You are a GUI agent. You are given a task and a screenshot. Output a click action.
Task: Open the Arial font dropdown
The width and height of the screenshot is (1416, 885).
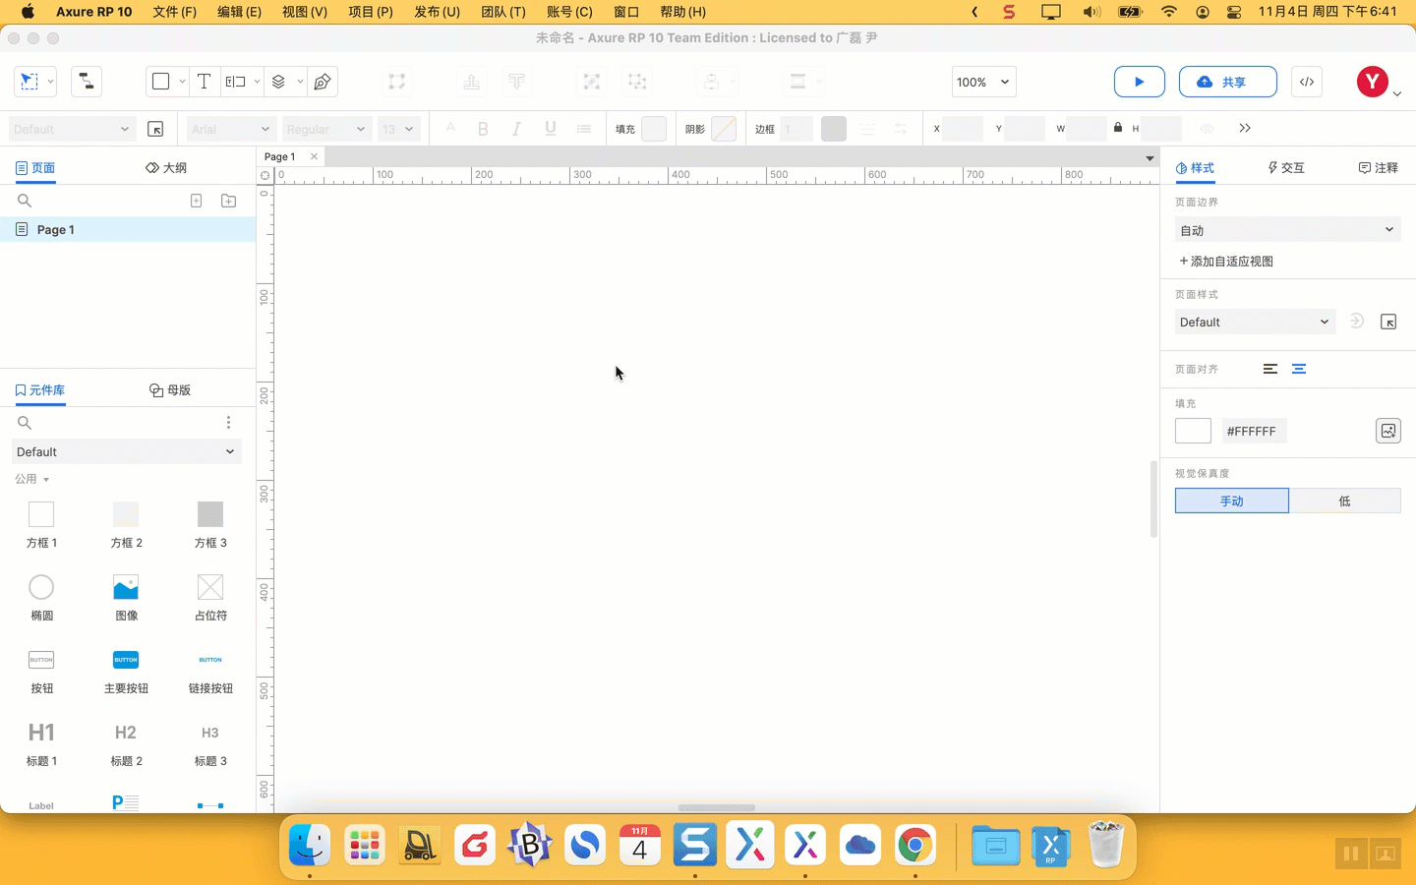click(x=231, y=129)
